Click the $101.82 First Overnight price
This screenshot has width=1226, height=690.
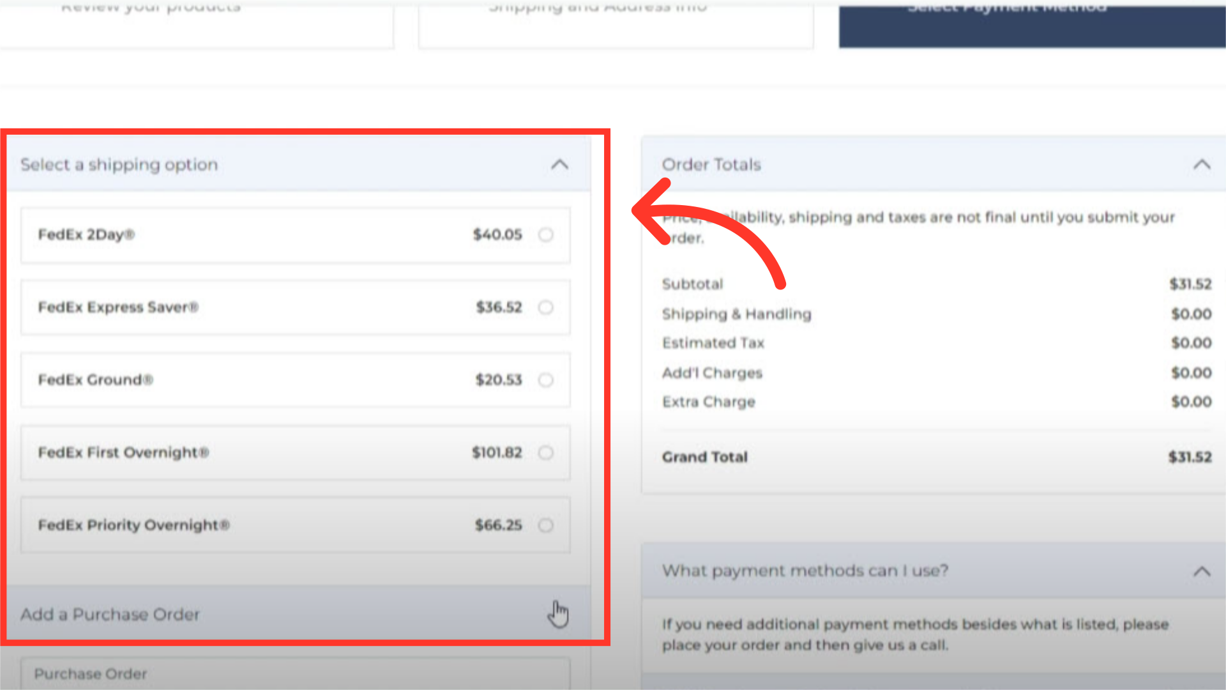[497, 453]
